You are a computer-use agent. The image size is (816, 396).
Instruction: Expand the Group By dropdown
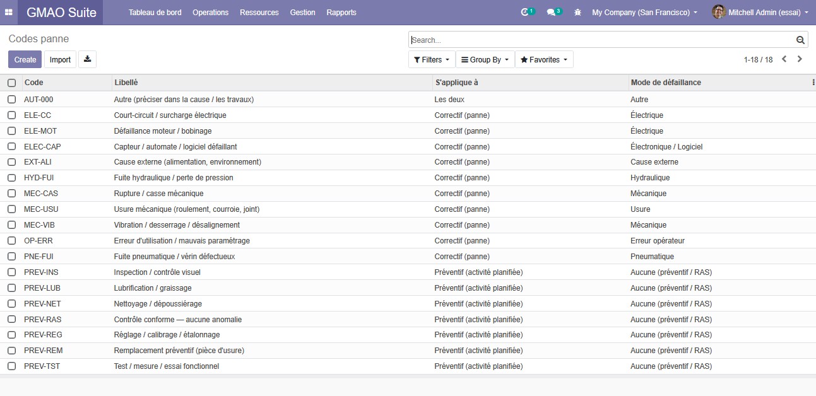485,59
